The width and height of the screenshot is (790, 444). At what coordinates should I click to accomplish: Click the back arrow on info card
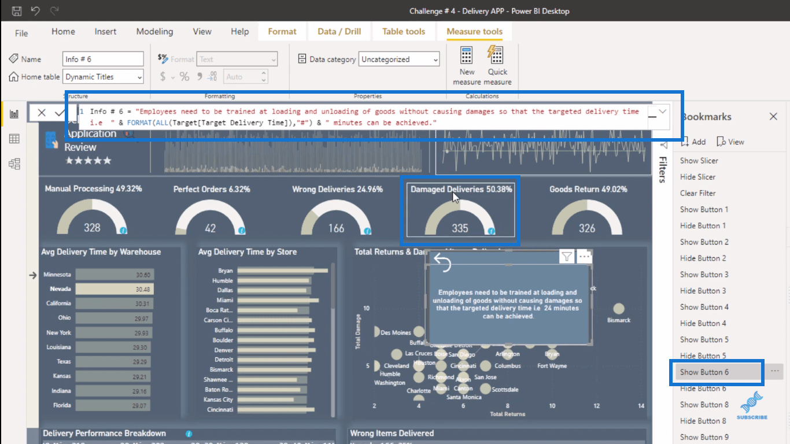[x=442, y=262]
